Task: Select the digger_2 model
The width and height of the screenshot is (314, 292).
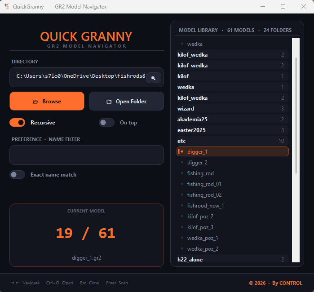Action: click(x=233, y=163)
